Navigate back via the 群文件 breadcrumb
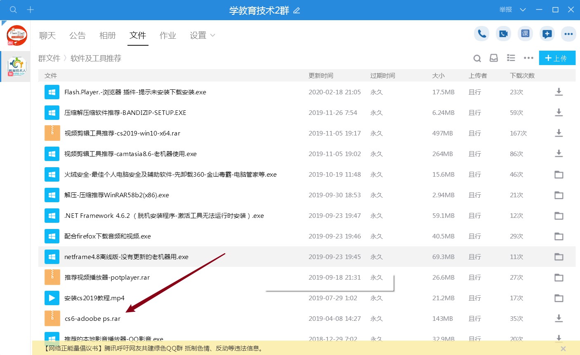580x355 pixels. point(49,58)
